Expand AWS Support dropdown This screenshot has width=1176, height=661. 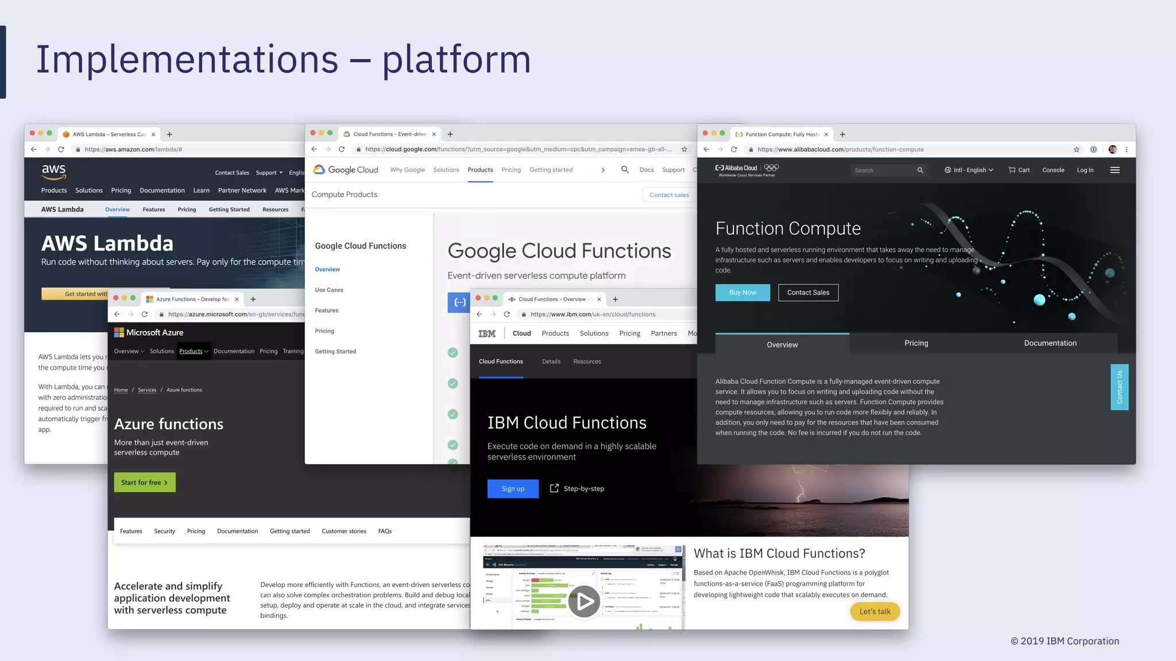coord(269,173)
